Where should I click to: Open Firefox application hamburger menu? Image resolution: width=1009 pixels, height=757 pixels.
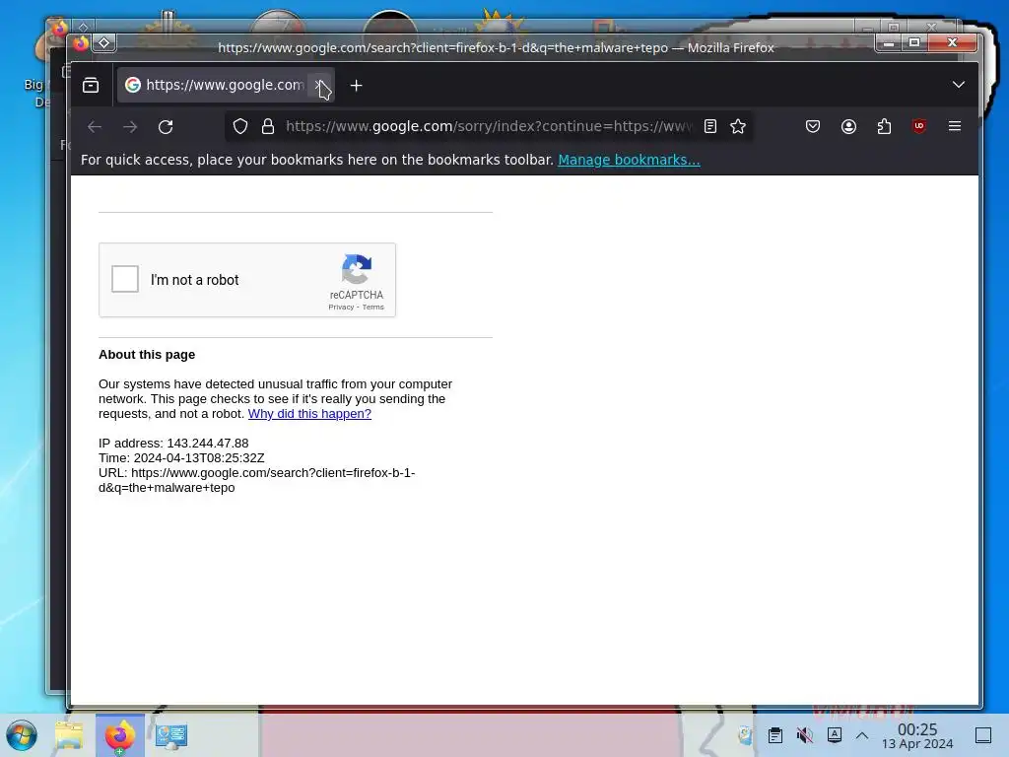click(x=955, y=127)
